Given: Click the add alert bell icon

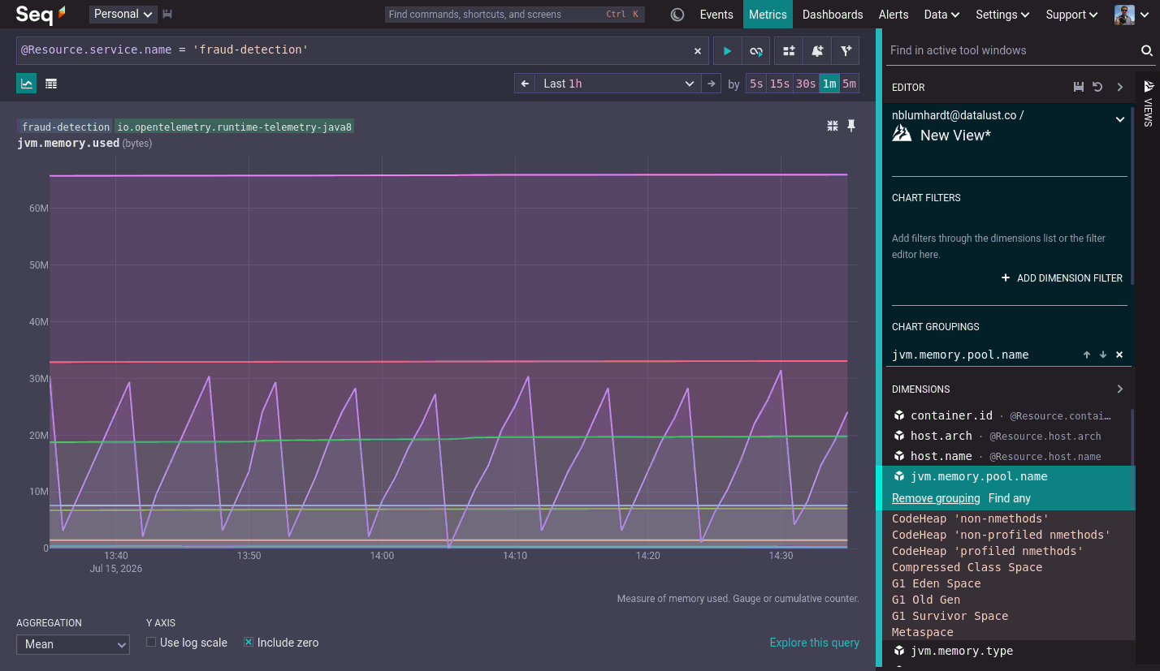Looking at the screenshot, I should 817,50.
